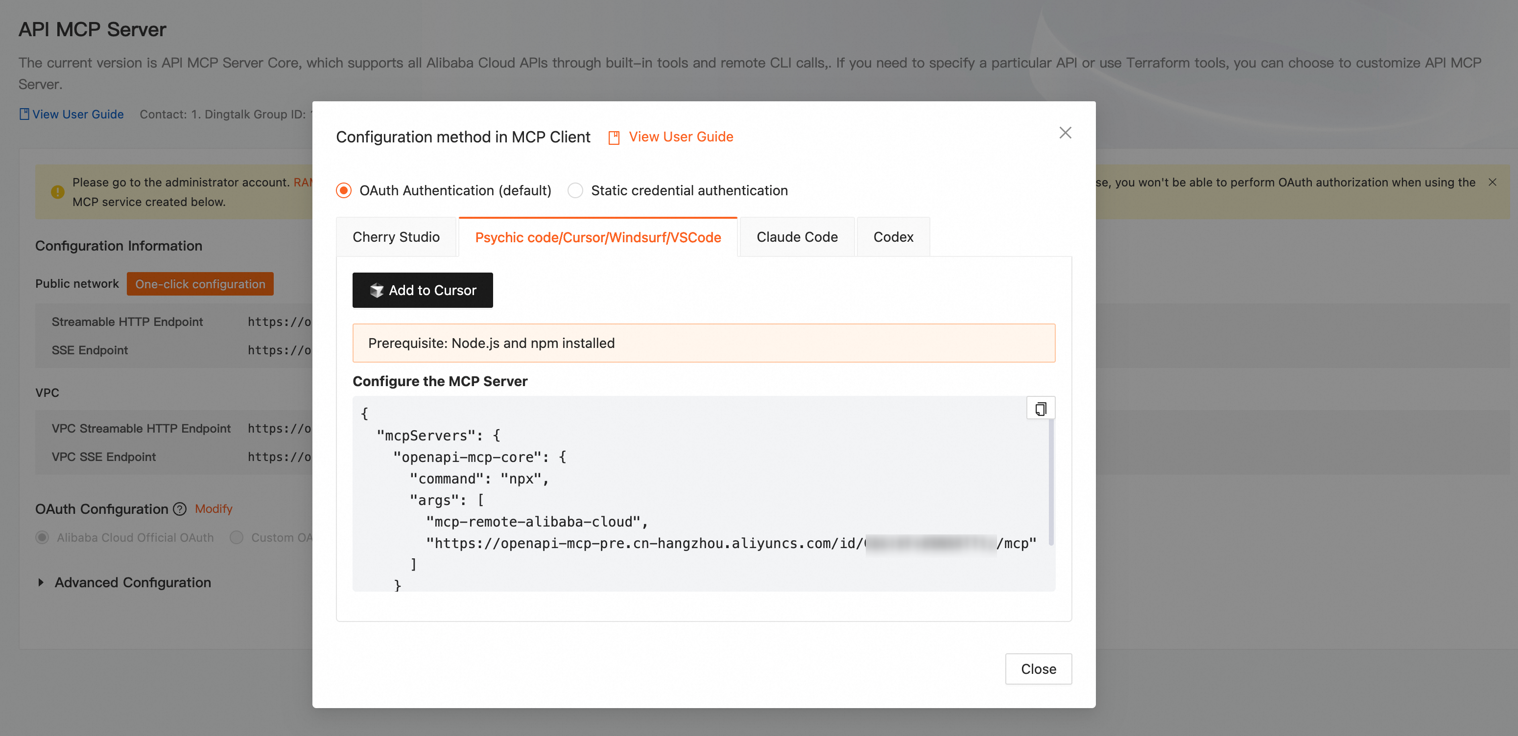Click the Prerequisite Node.js and npm notice

704,343
